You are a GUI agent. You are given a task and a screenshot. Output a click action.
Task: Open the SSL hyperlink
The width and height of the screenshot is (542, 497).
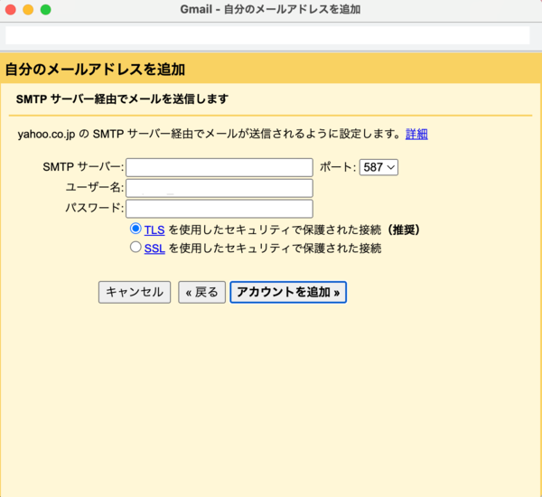point(154,248)
